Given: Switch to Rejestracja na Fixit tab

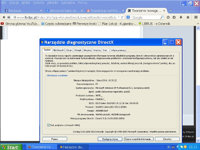Looking at the screenshot, I should (x=105, y=11).
